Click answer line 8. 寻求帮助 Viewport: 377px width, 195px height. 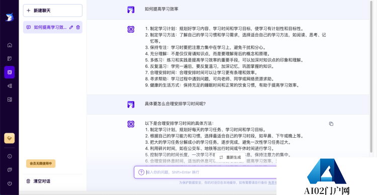coord(210,79)
